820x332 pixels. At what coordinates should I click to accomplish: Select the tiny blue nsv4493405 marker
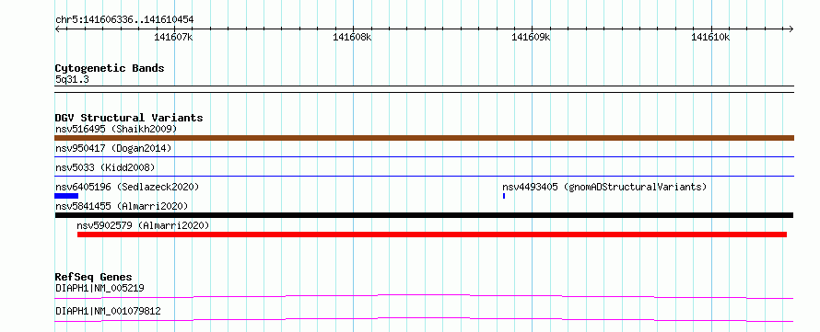[504, 196]
